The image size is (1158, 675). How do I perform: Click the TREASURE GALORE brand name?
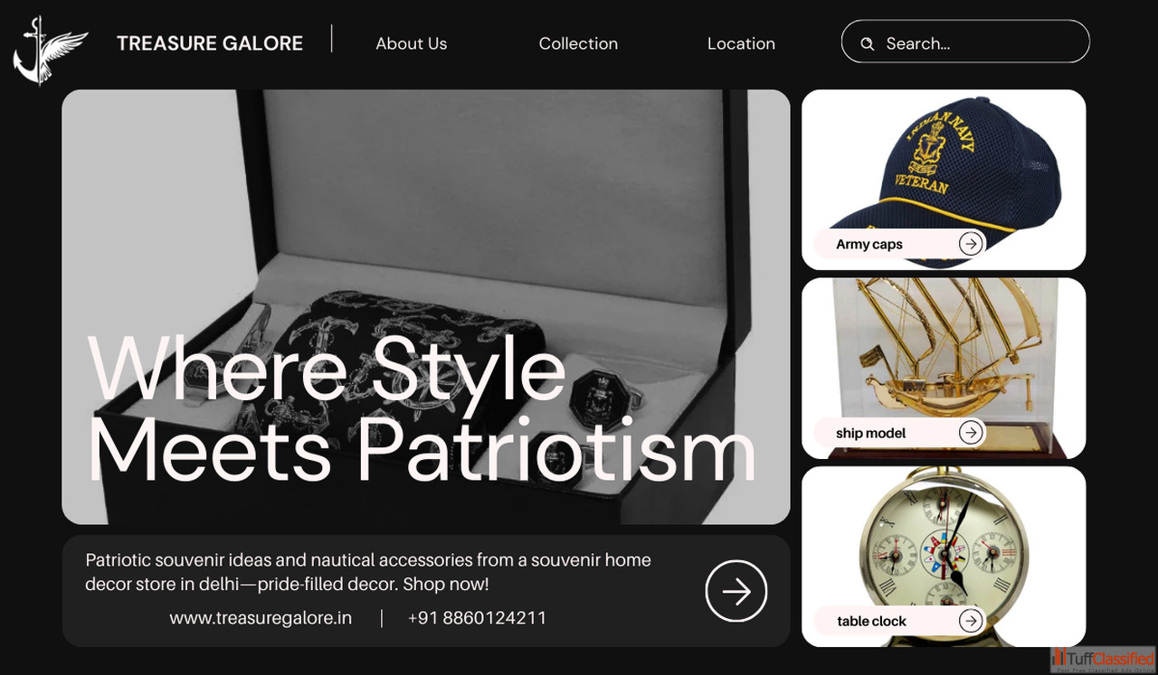click(x=210, y=43)
